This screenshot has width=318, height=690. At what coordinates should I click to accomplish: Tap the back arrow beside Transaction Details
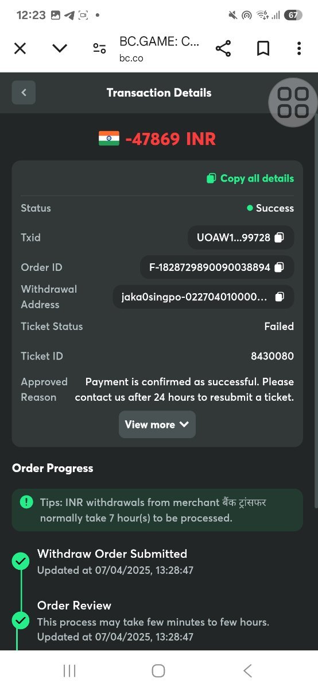tap(24, 93)
